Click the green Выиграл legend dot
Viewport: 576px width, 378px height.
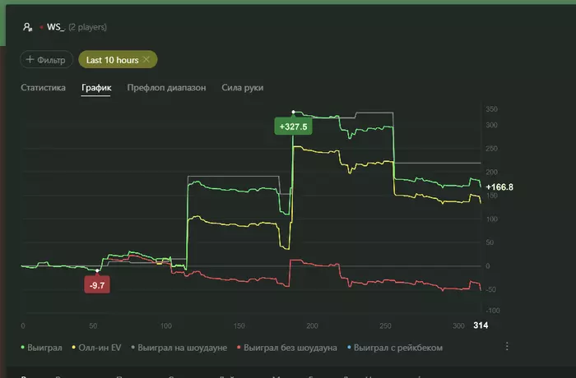pos(23,347)
